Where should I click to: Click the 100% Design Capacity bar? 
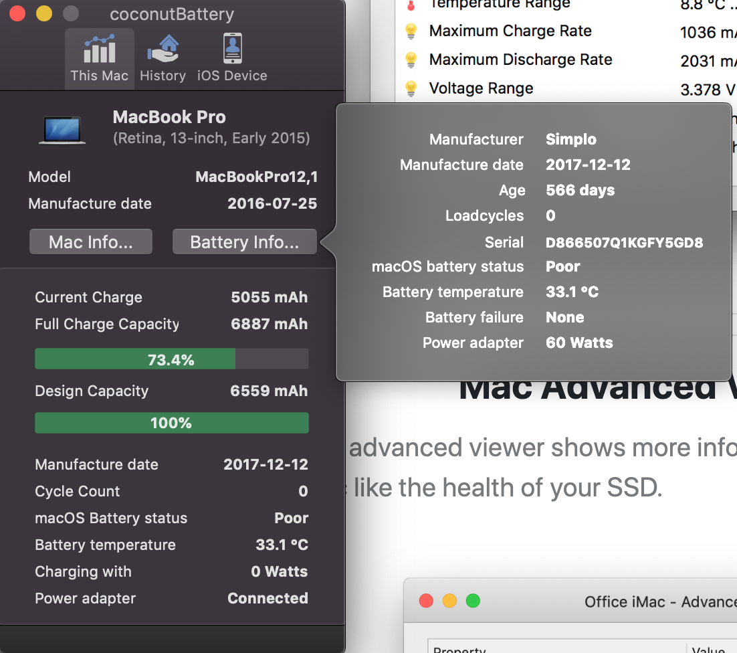point(171,423)
